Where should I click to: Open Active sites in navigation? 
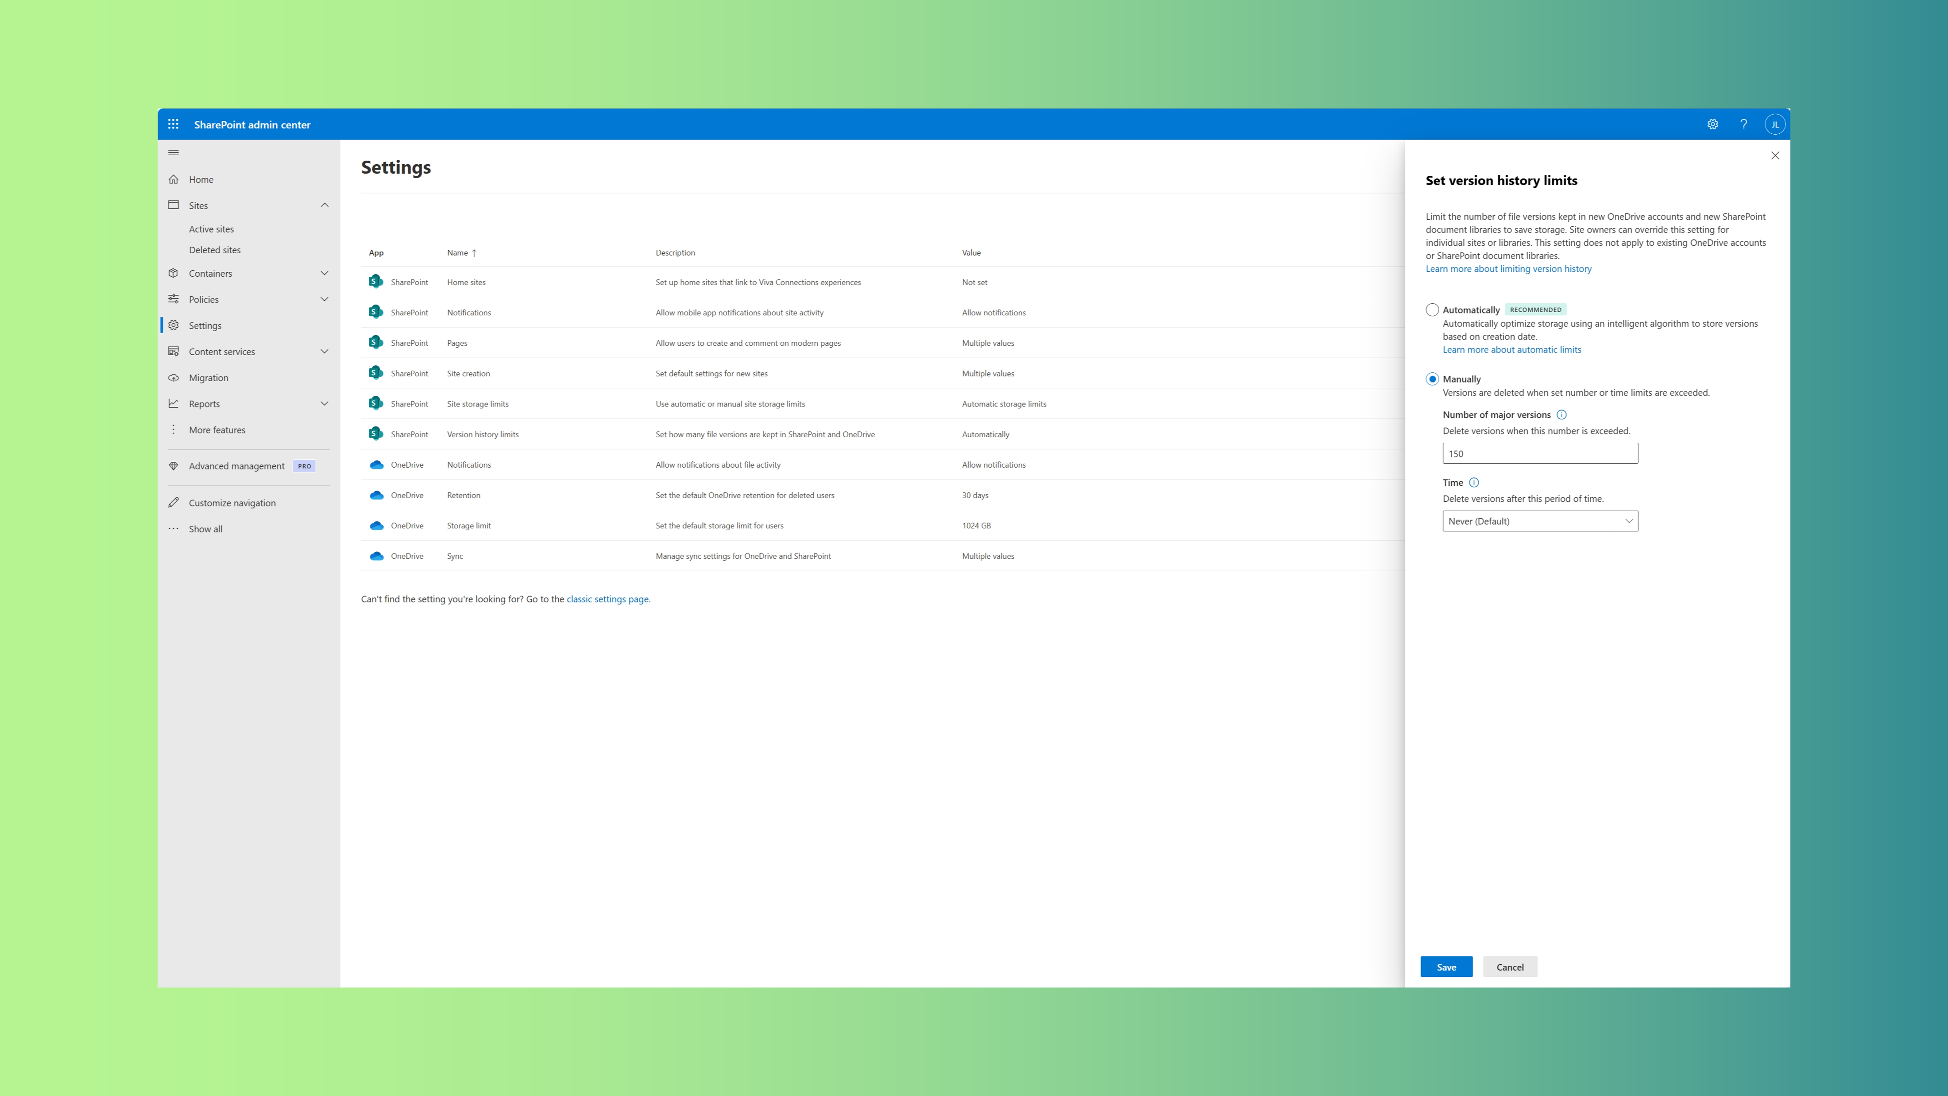point(211,228)
